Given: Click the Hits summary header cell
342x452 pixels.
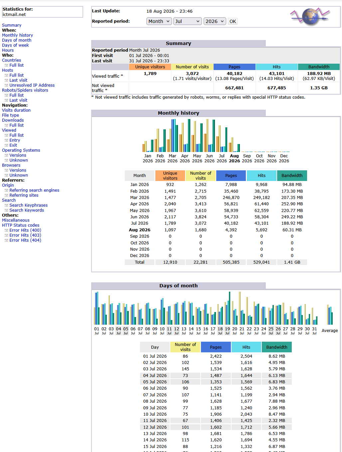Looking at the screenshot, I should point(277,67).
